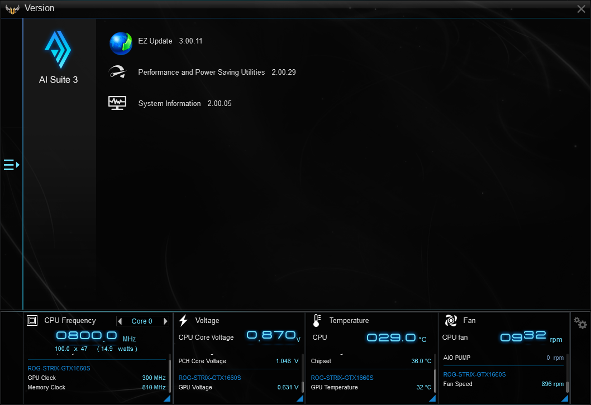591x405 pixels.
Task: Click ROG-STRIX-GTX1660S in Voltage panel
Action: (x=209, y=378)
